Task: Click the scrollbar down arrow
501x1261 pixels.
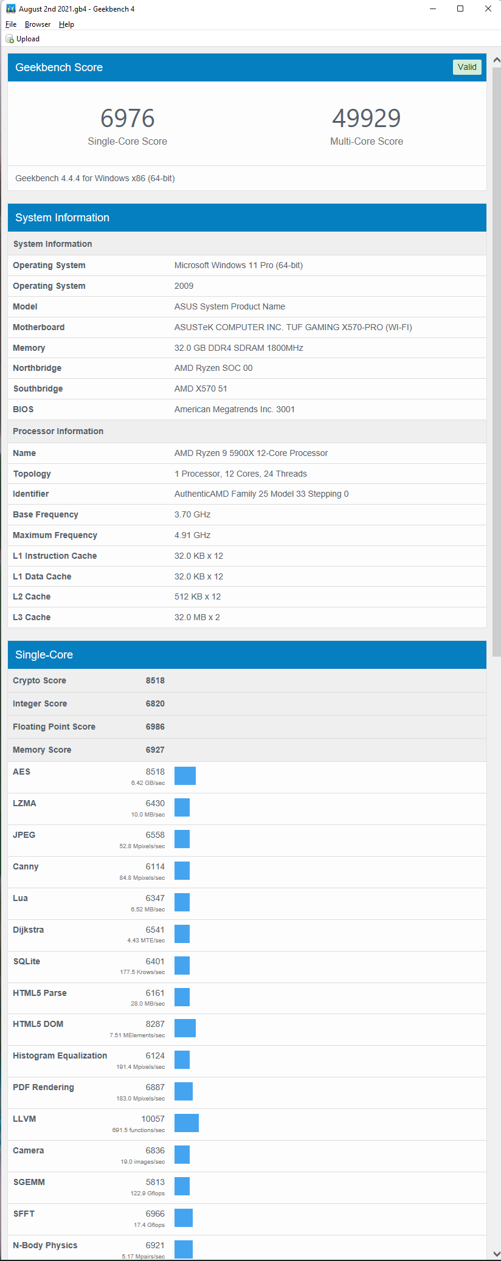Action: tap(496, 1254)
